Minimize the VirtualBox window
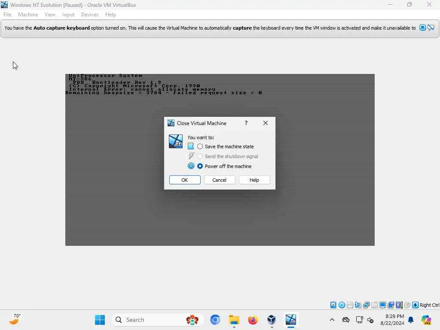The height and width of the screenshot is (330, 440). pos(390,4)
